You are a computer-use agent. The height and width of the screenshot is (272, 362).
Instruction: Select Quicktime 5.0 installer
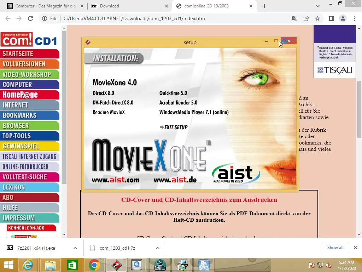(x=173, y=93)
